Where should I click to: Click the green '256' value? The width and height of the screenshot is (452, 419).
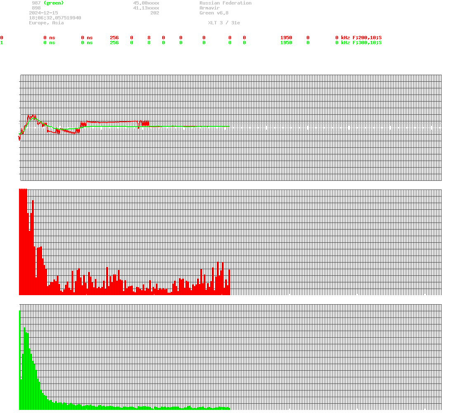pyautogui.click(x=114, y=43)
